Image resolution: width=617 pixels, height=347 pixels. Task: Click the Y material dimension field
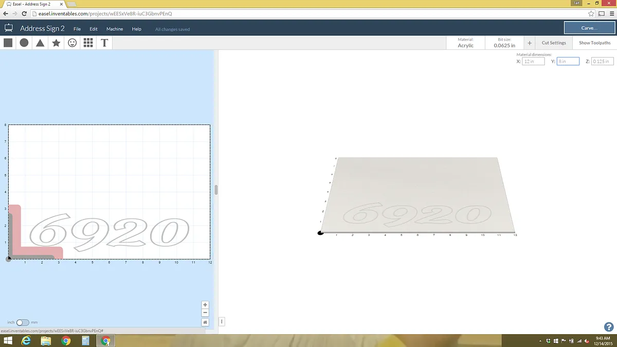point(568,61)
